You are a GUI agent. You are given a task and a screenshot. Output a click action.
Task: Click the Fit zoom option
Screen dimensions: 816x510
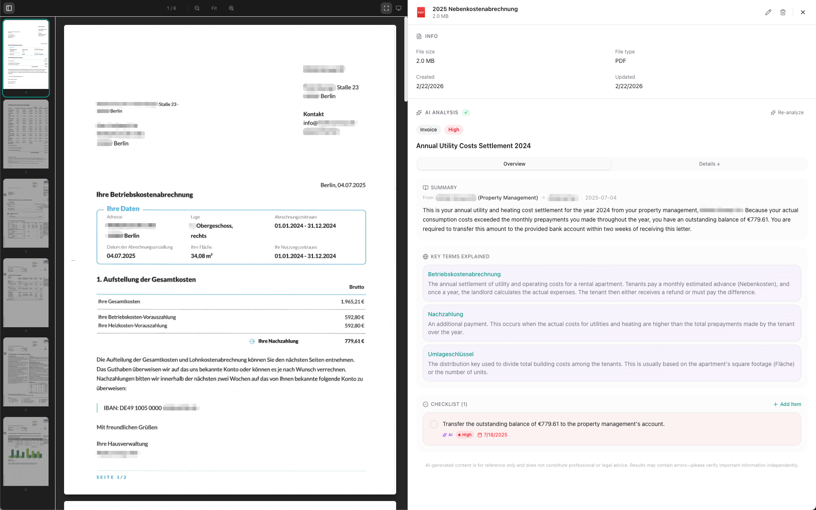[214, 8]
